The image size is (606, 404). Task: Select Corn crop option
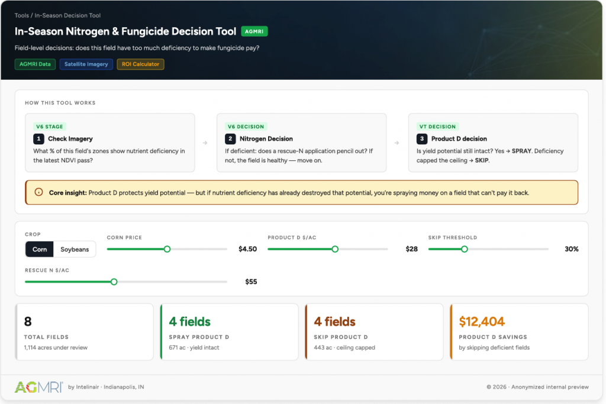(40, 249)
